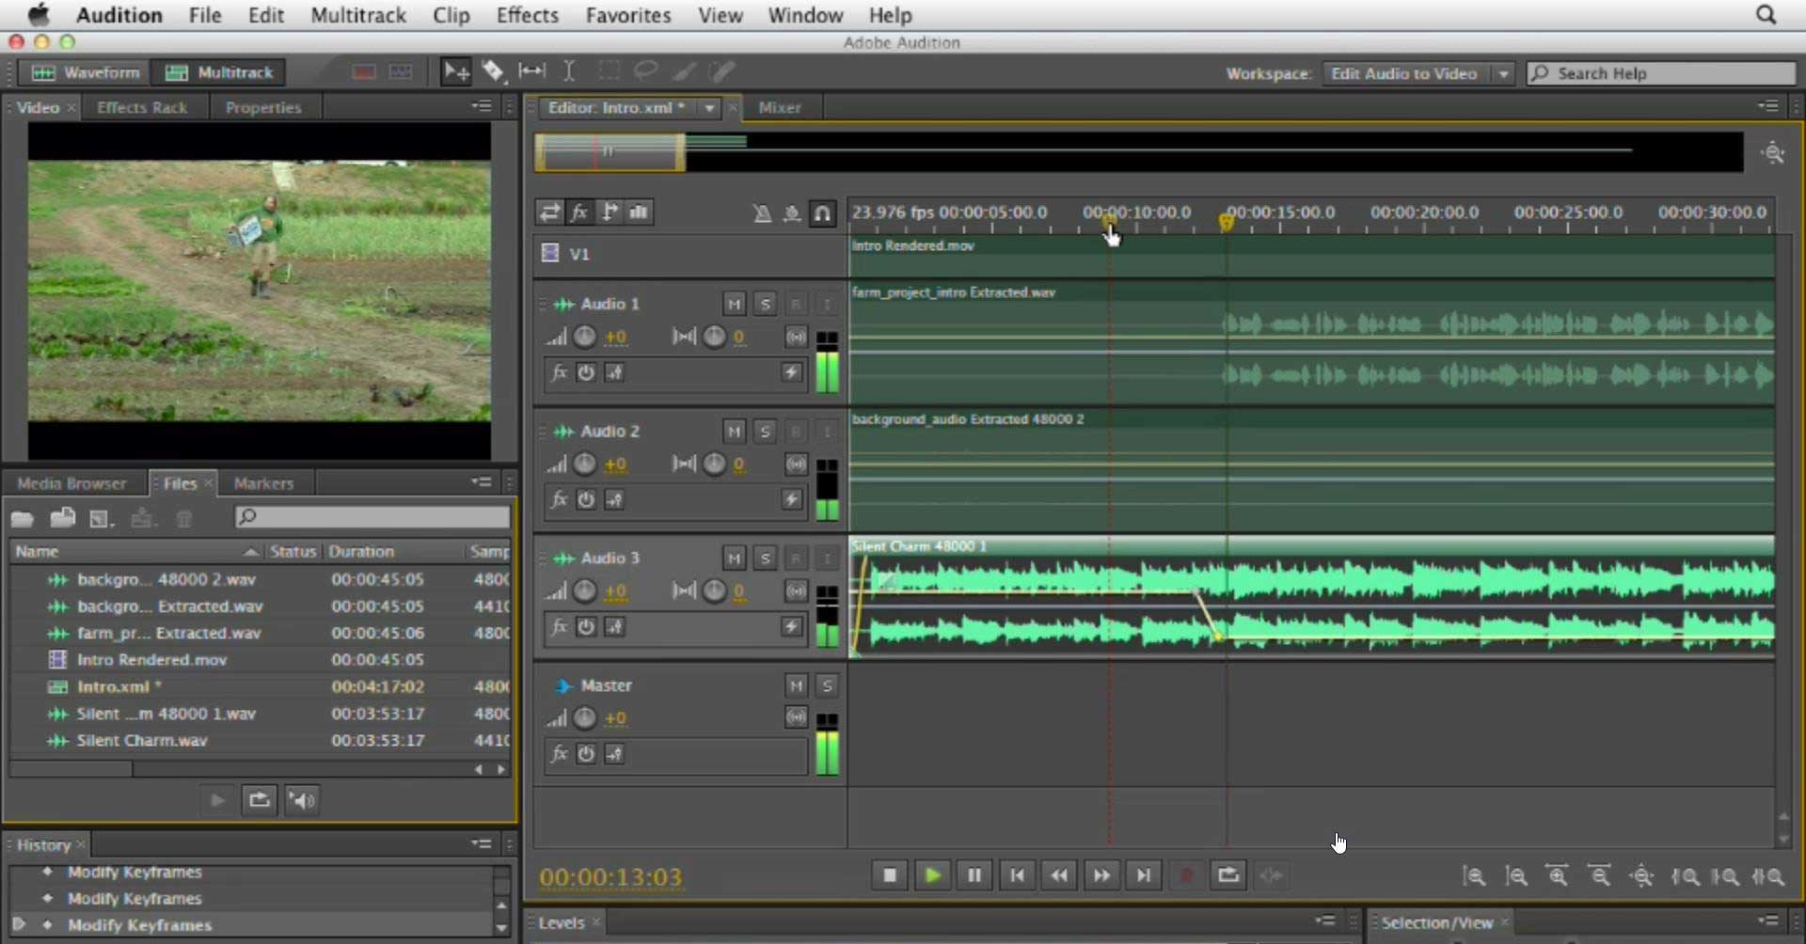The image size is (1806, 944).
Task: Click the Spotlight search icon in menu bar
Action: coord(1766,15)
